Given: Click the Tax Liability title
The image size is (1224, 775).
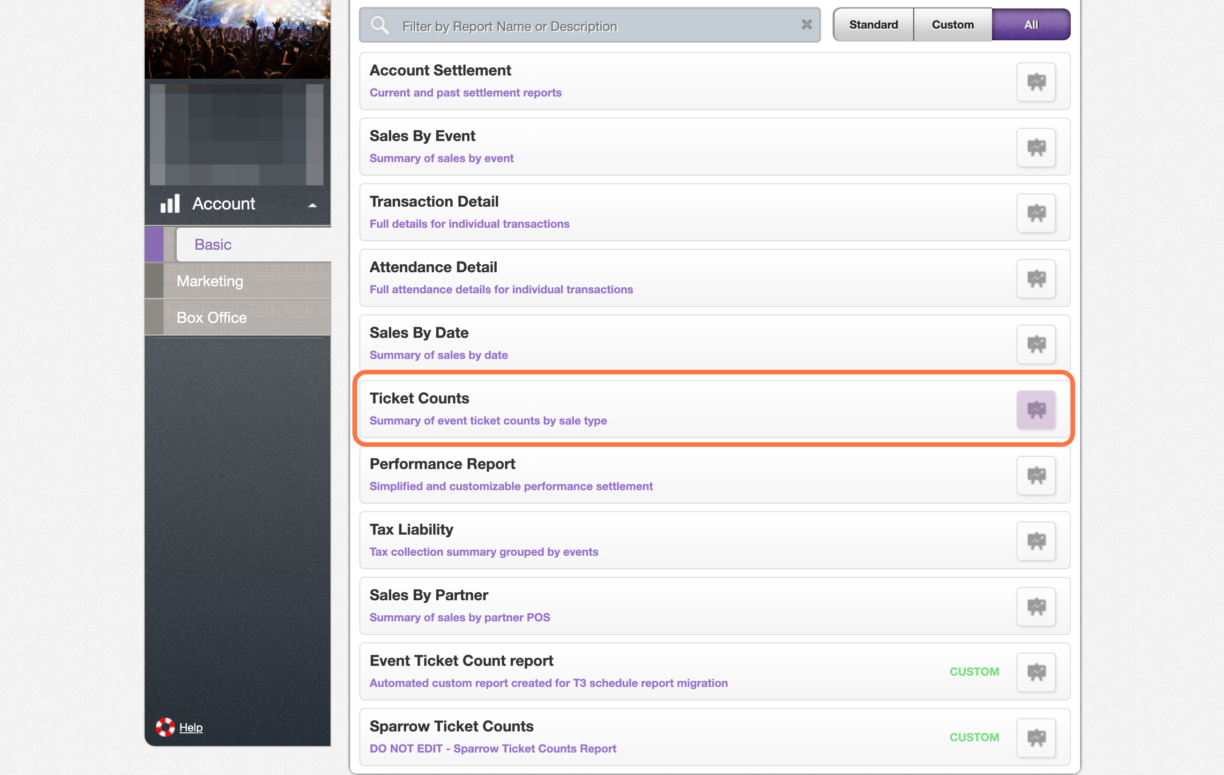Looking at the screenshot, I should [x=411, y=529].
